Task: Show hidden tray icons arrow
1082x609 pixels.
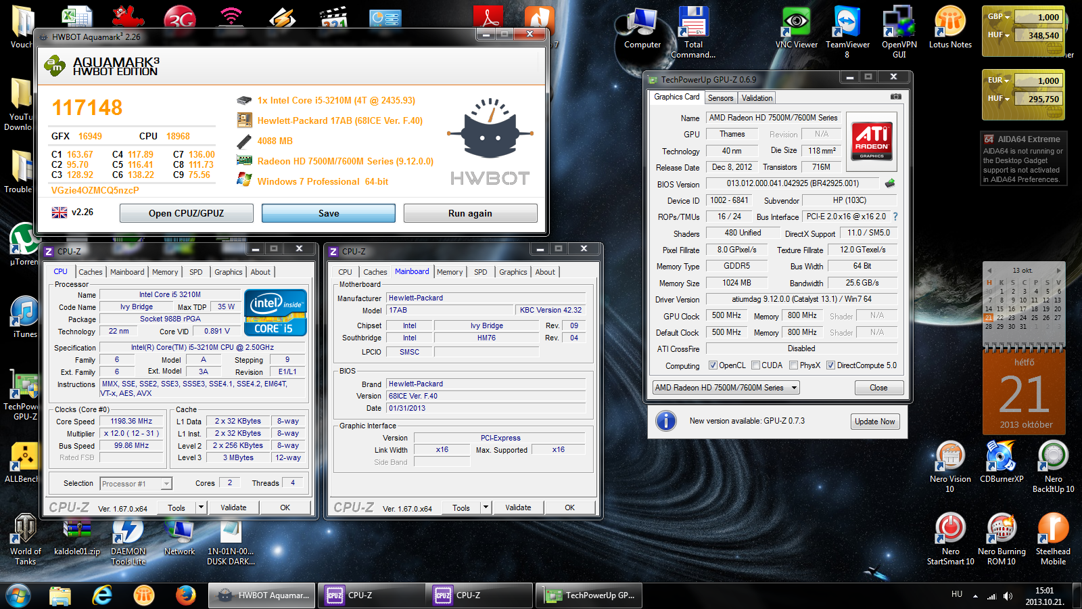Action: (975, 596)
